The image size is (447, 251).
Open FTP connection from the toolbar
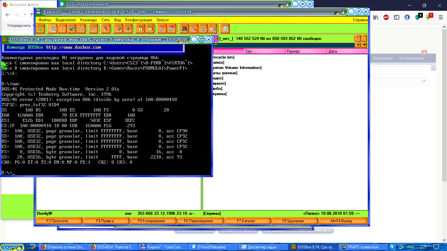click(162, 29)
